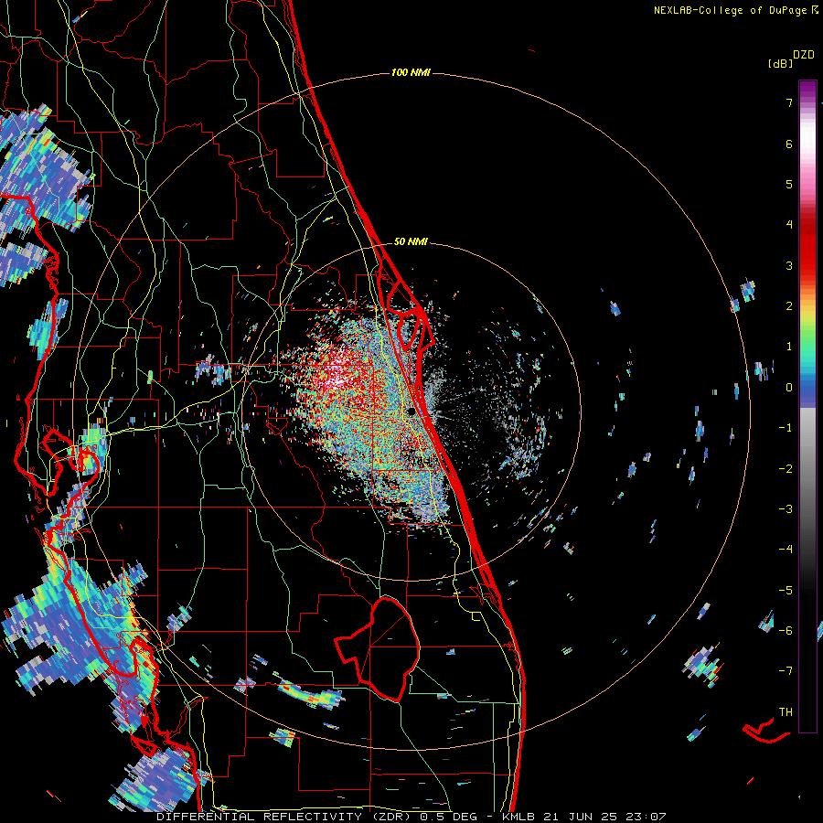Click the -2 value on color scale
This screenshot has height=823, width=823.
786,469
